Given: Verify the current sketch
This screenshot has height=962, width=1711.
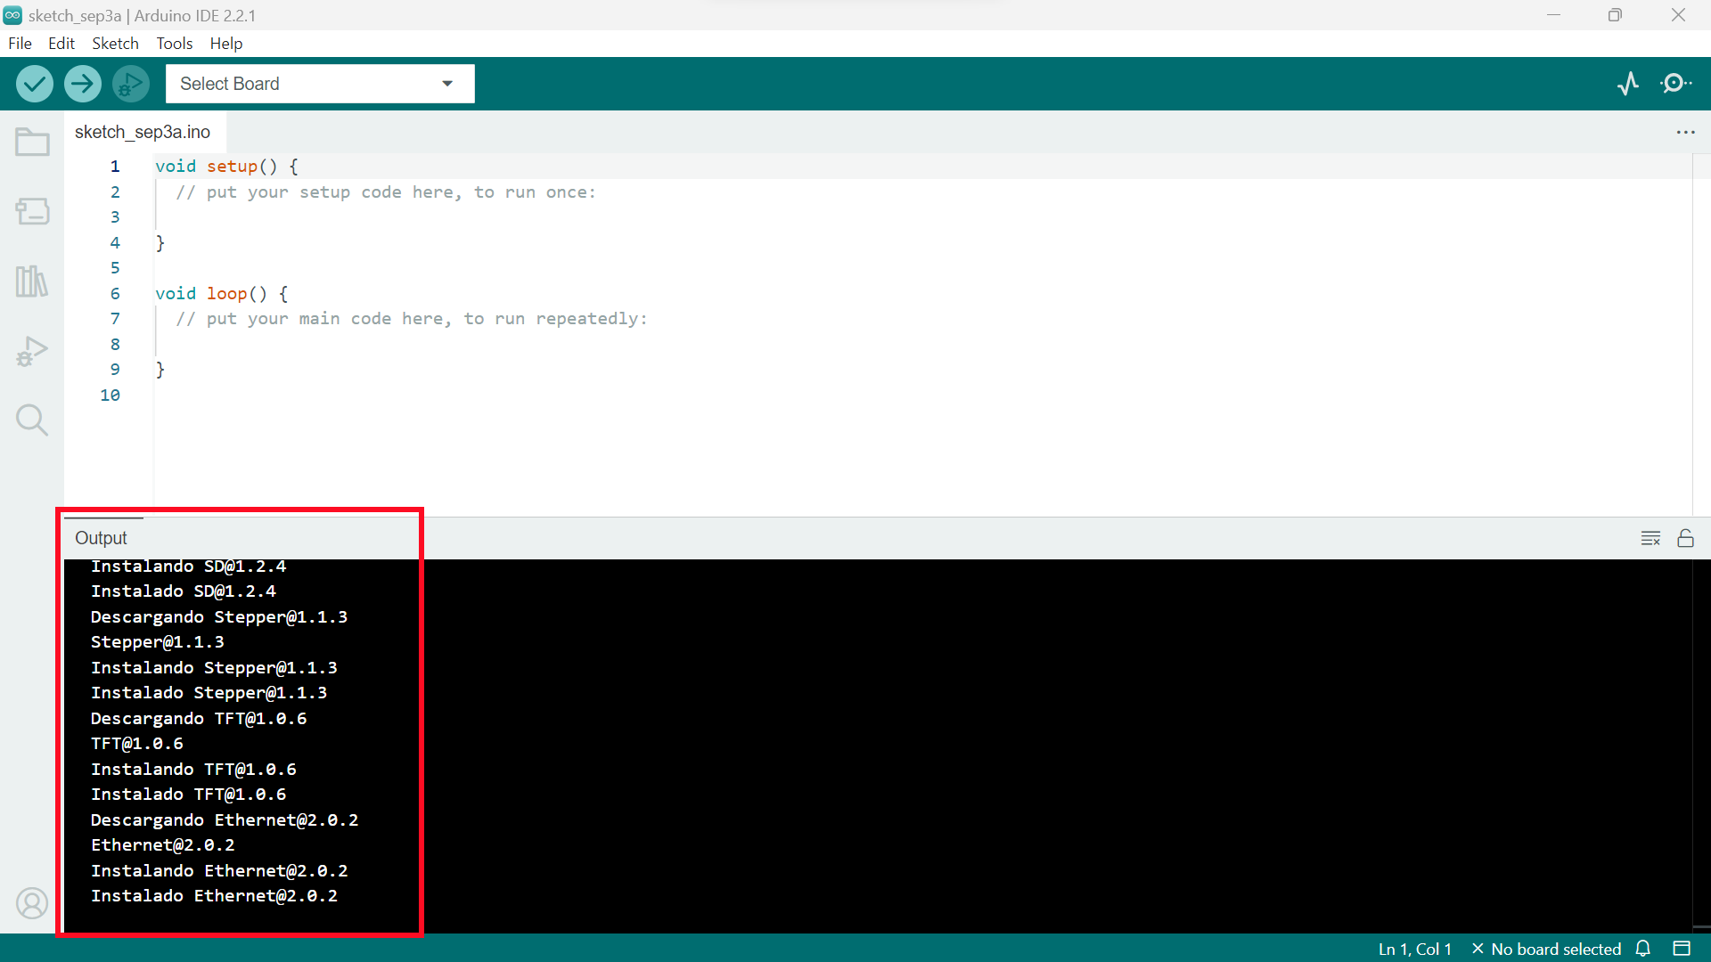Looking at the screenshot, I should pos(34,83).
